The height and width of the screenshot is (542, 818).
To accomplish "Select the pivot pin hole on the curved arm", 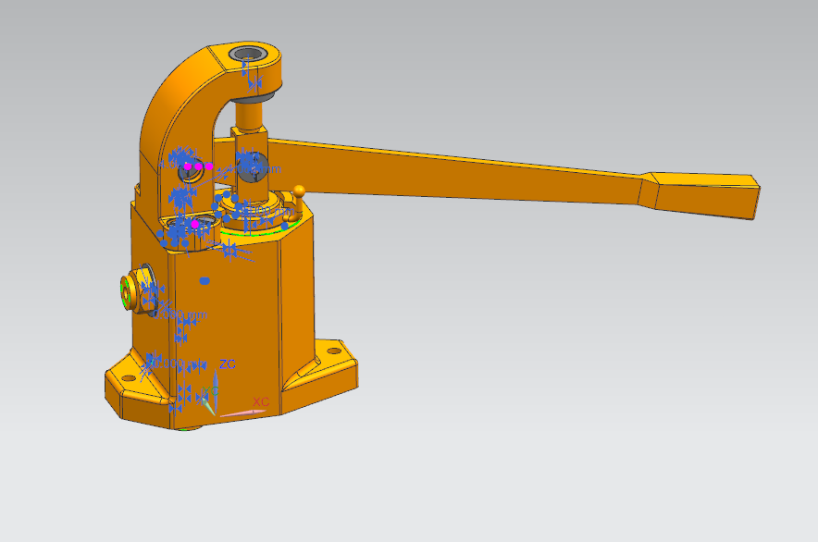I will (190, 172).
